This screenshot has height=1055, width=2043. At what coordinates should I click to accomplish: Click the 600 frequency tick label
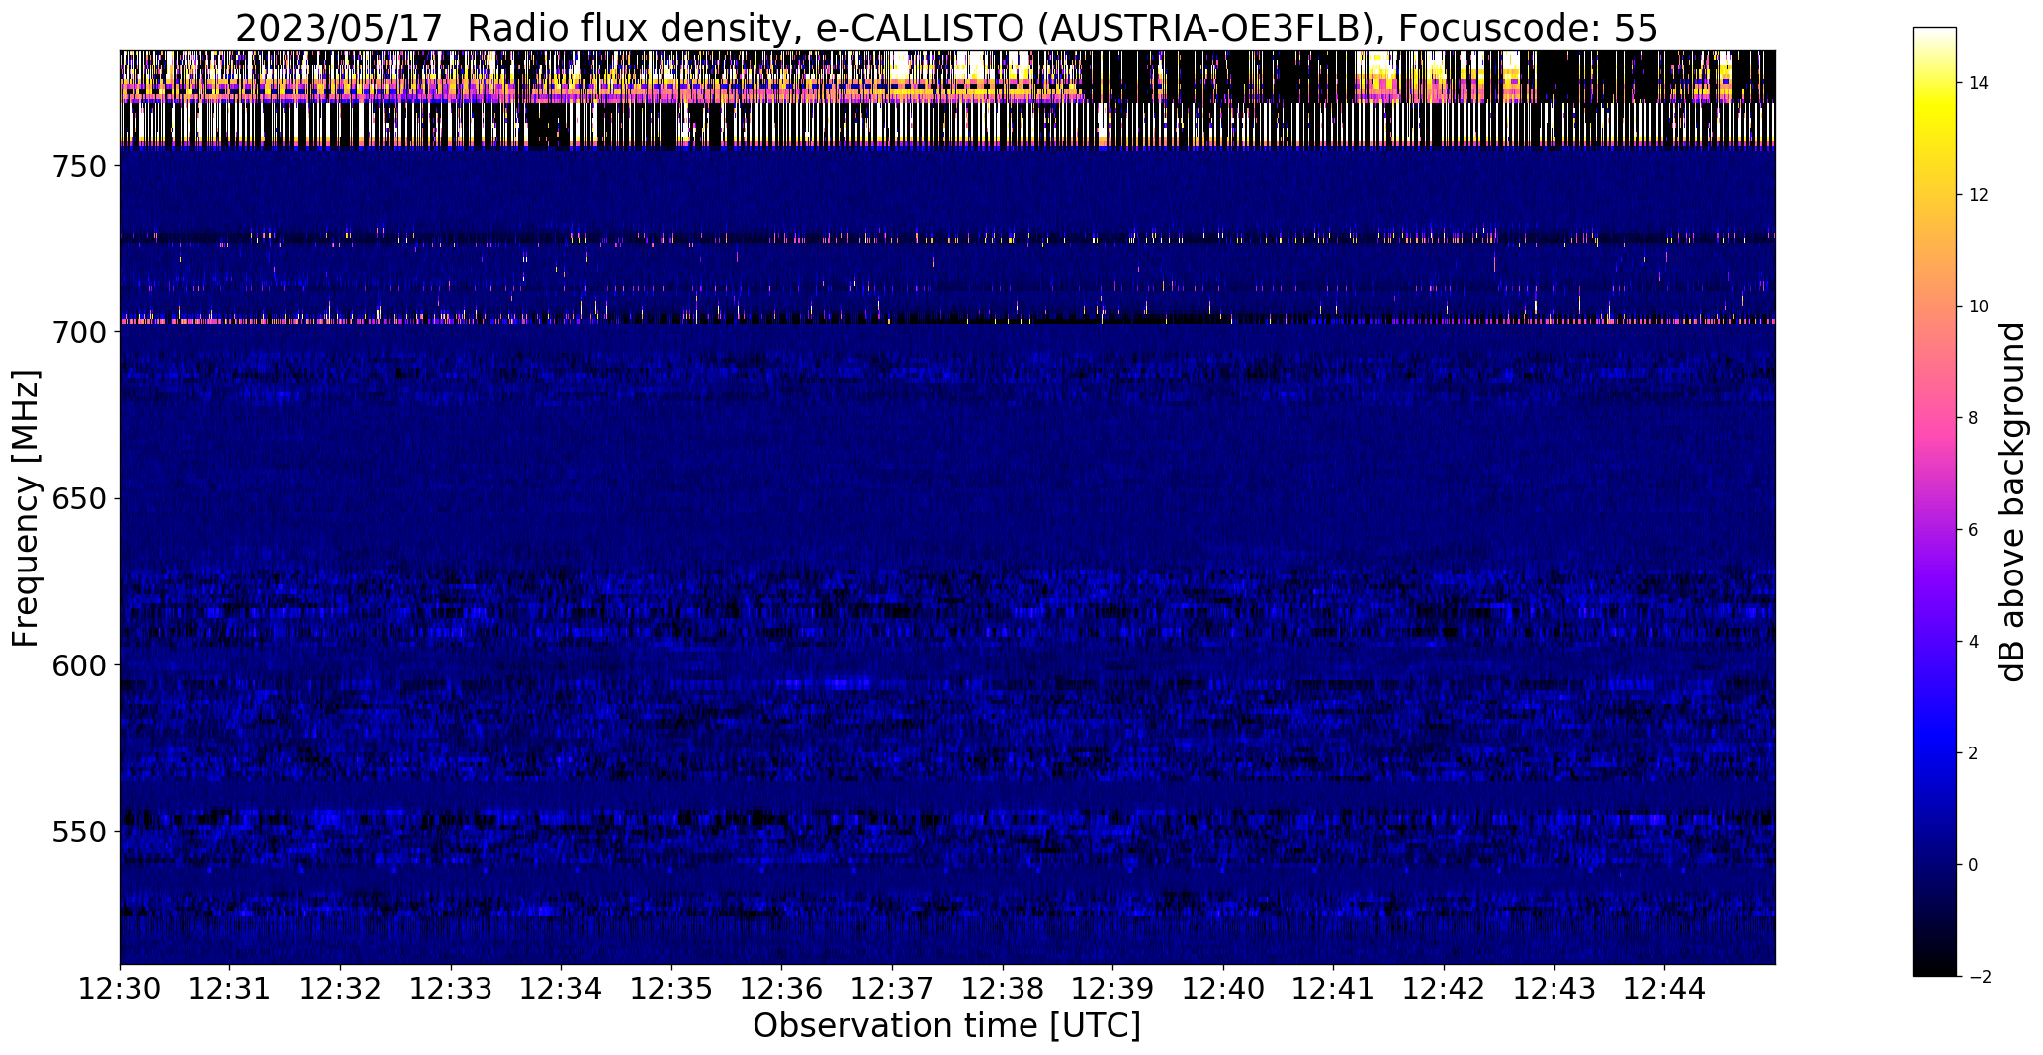click(x=78, y=665)
